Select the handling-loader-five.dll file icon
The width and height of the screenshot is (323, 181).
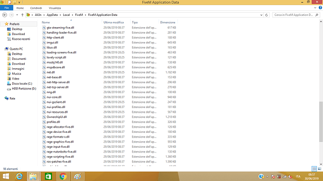coord(44,33)
